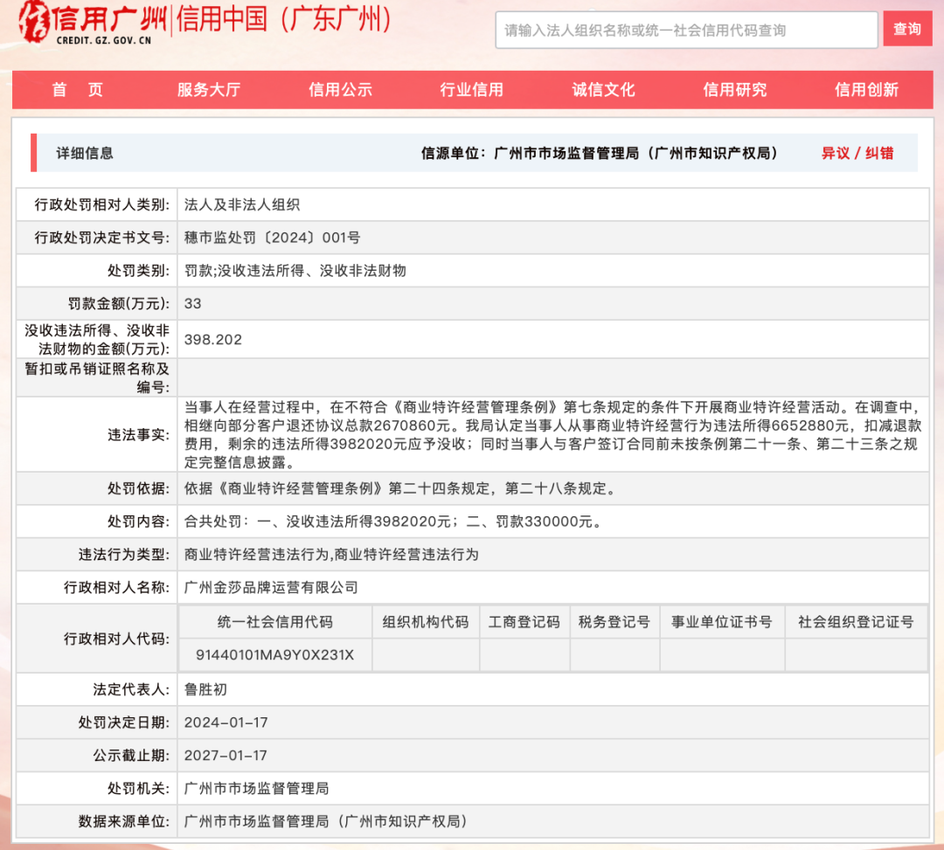Open the 信用研究 section
Image resolution: width=944 pixels, height=850 pixels.
(x=734, y=89)
